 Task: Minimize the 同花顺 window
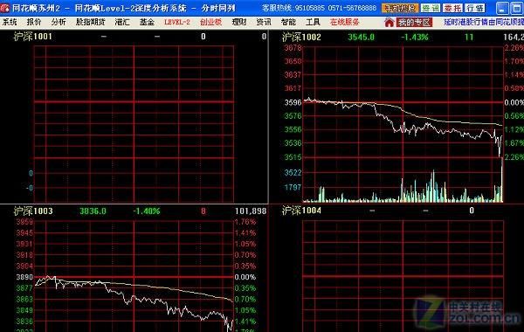[502, 9]
